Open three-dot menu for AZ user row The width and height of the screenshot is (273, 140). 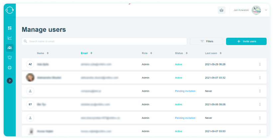point(260,64)
